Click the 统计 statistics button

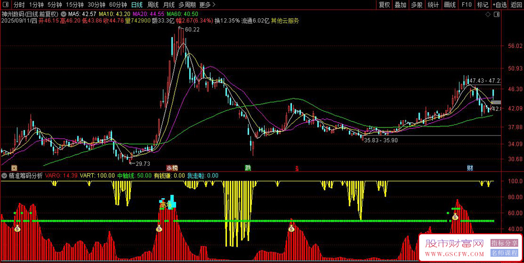point(433,5)
